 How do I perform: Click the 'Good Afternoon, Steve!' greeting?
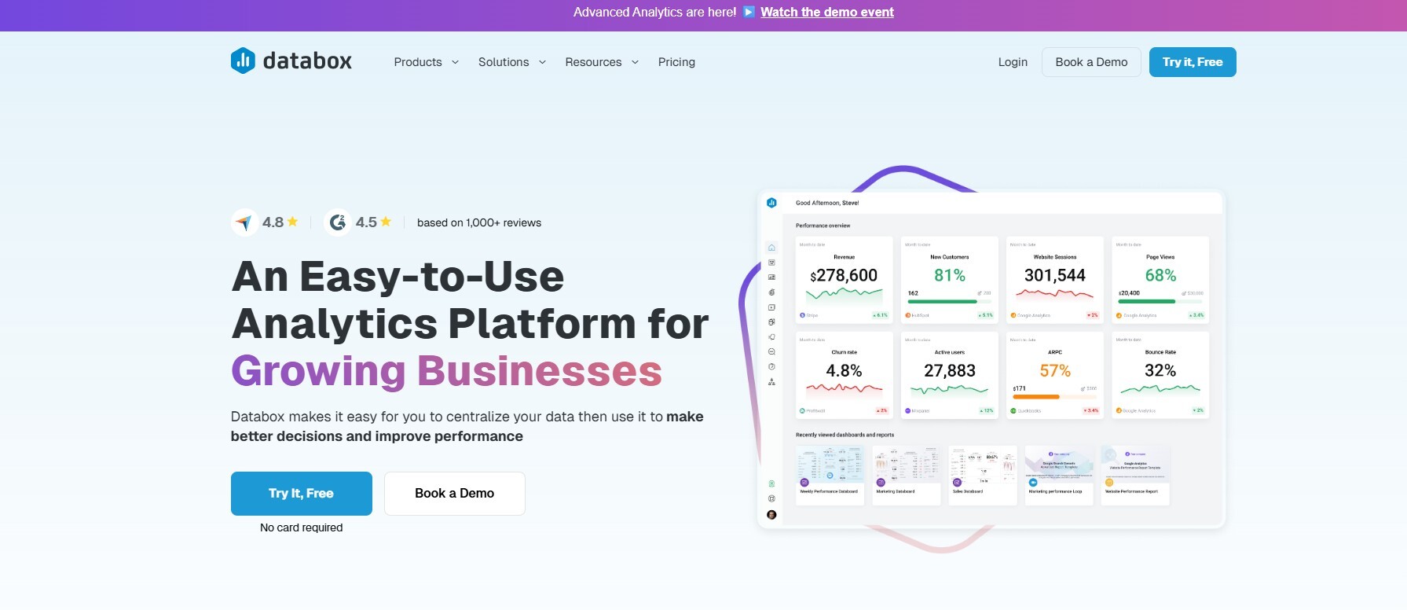[x=827, y=203]
